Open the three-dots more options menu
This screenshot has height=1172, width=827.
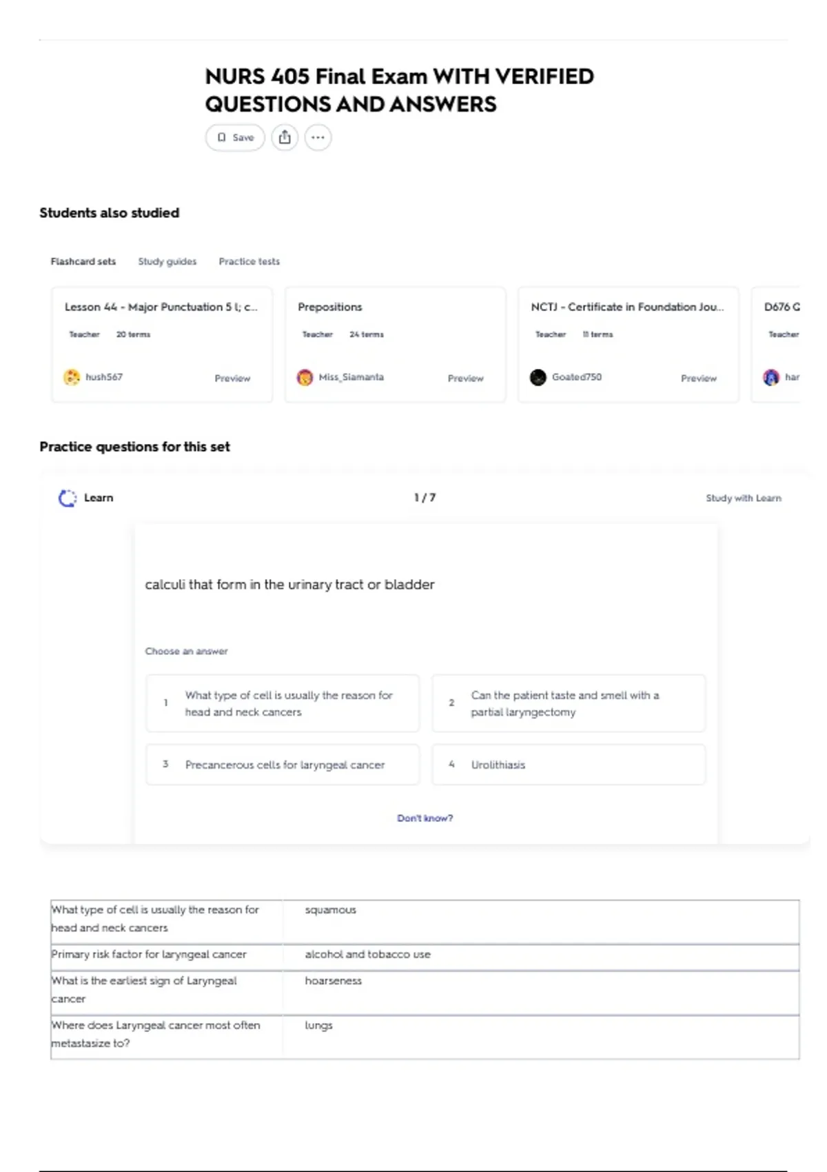318,137
